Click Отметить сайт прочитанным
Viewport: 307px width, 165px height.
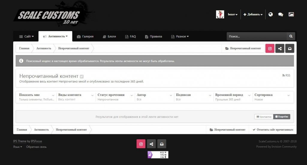tap(273, 130)
